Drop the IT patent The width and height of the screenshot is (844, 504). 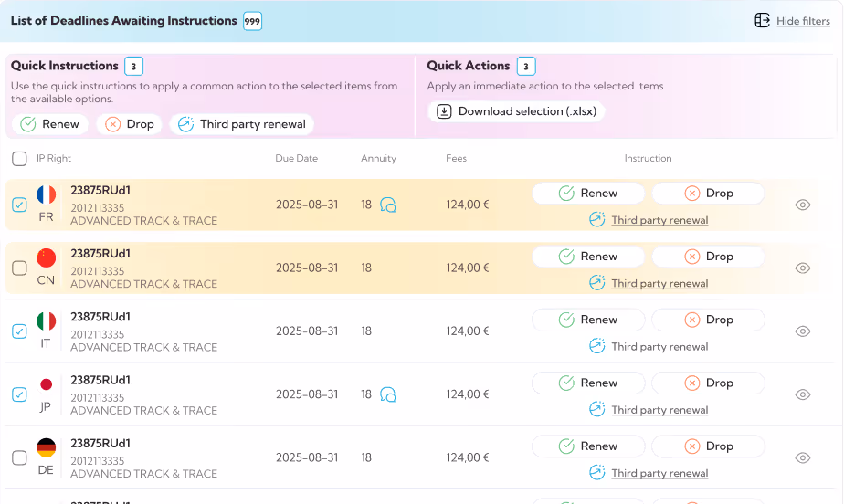pos(709,320)
